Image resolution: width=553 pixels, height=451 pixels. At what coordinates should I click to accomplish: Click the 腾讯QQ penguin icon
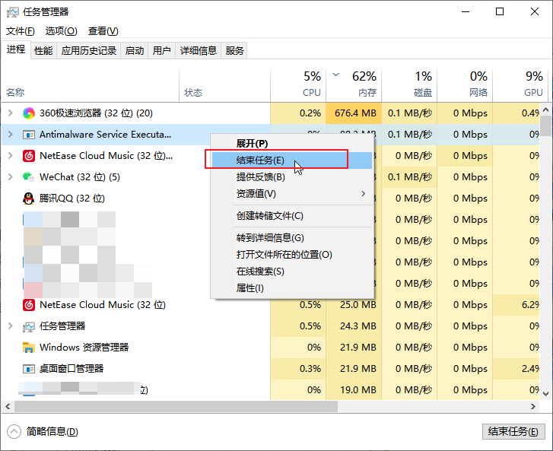29,199
